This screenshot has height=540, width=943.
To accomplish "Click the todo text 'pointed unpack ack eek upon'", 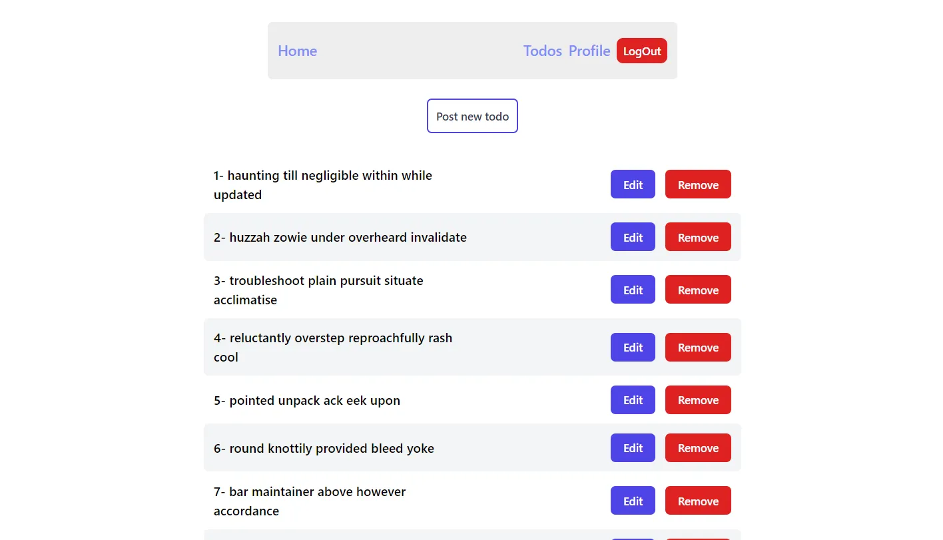I will coord(306,400).
